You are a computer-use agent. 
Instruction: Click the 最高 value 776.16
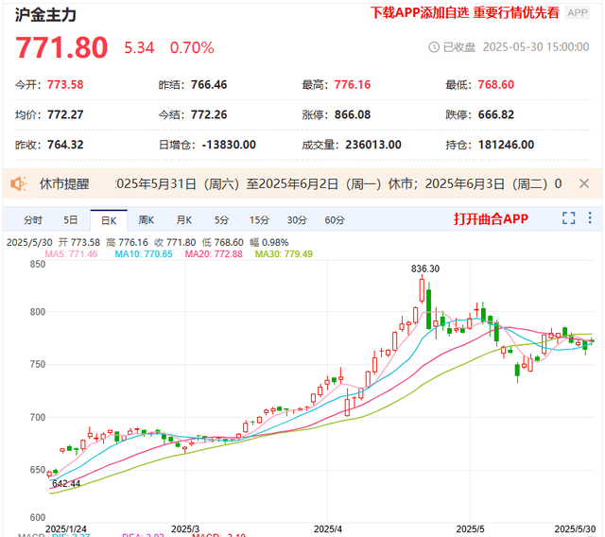tap(353, 84)
